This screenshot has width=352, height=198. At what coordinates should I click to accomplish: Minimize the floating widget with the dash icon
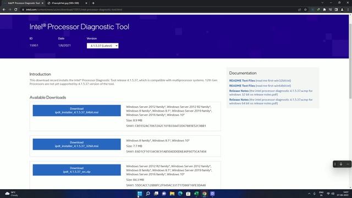tap(348, 164)
